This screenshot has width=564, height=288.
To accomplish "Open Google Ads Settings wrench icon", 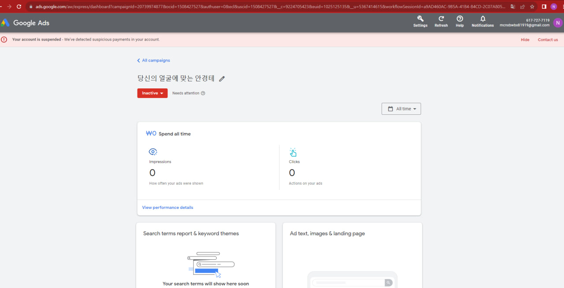I will (420, 19).
